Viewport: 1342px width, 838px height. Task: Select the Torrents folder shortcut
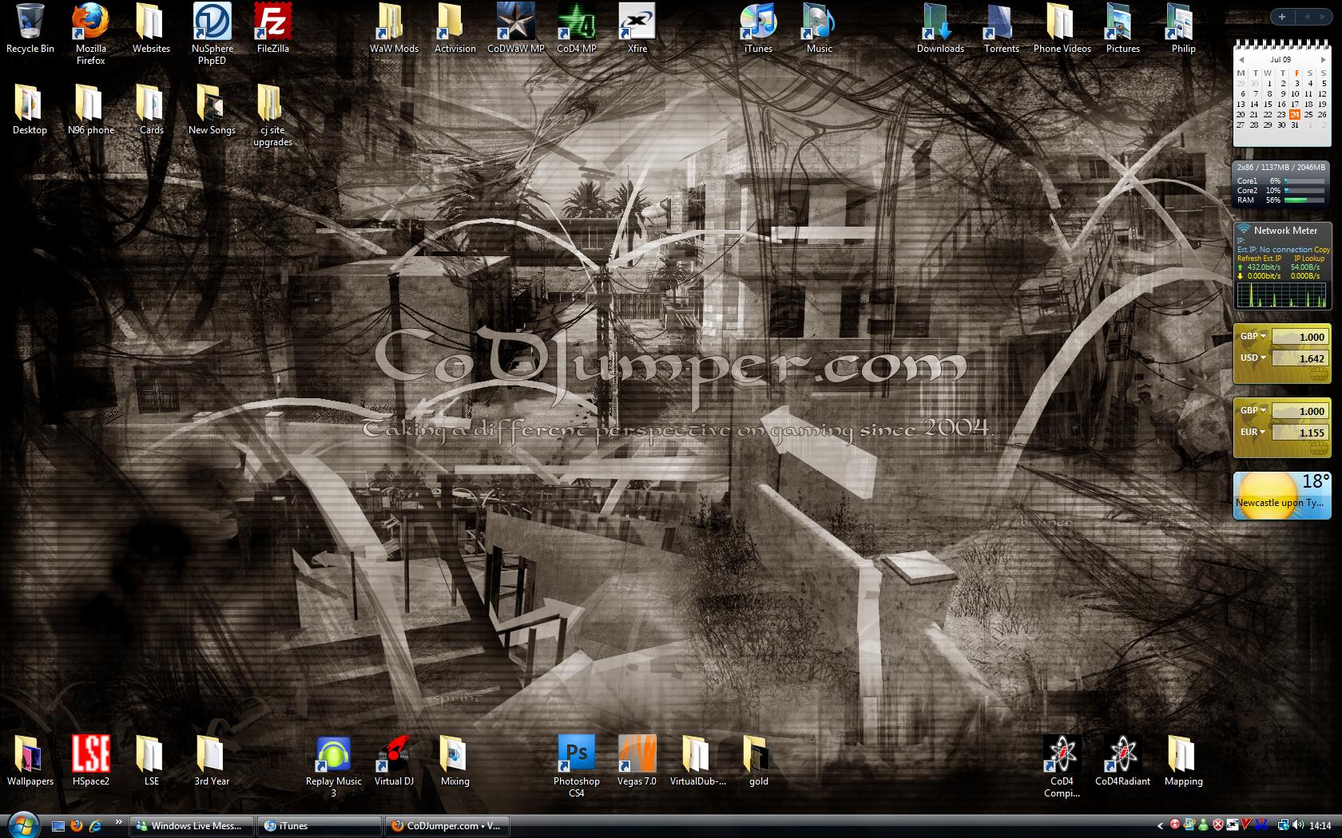tap(1001, 29)
